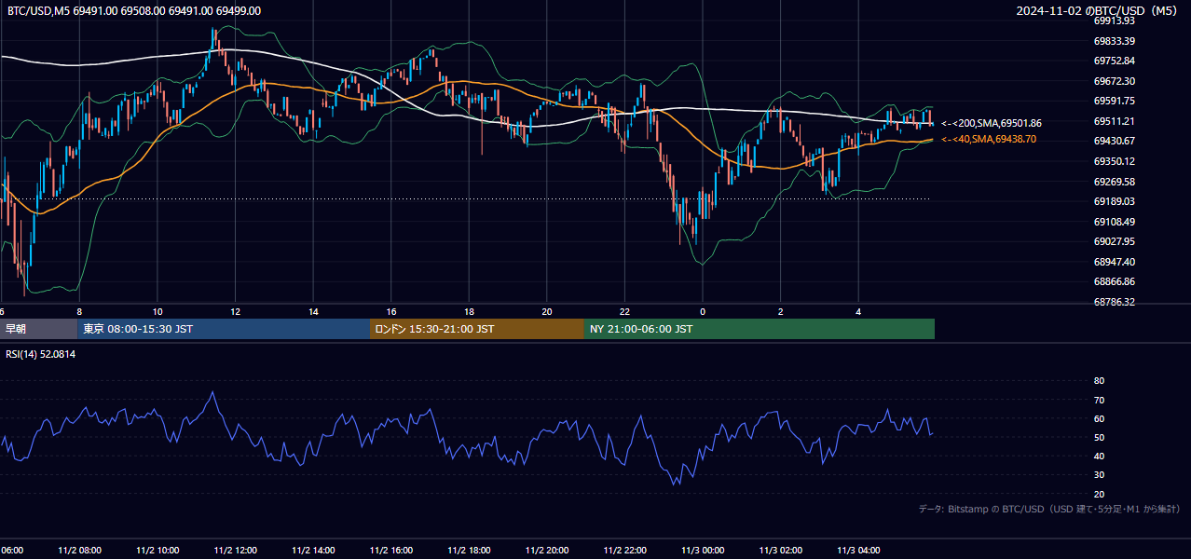Click the bottom time label 11/2 16:00

point(391,551)
